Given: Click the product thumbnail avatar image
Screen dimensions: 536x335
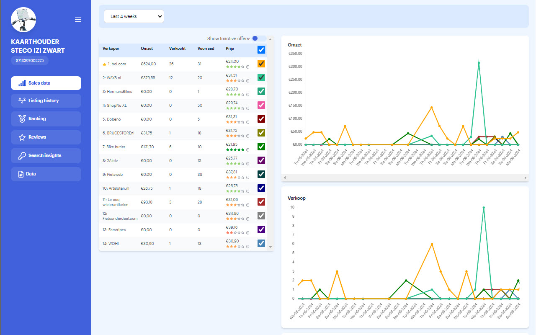Looking at the screenshot, I should point(23,20).
